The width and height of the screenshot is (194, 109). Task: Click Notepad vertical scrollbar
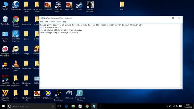(181, 55)
